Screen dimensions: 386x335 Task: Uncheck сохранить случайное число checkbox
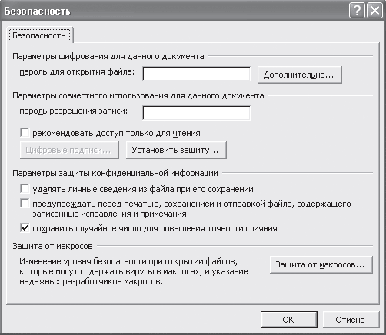pos(25,227)
